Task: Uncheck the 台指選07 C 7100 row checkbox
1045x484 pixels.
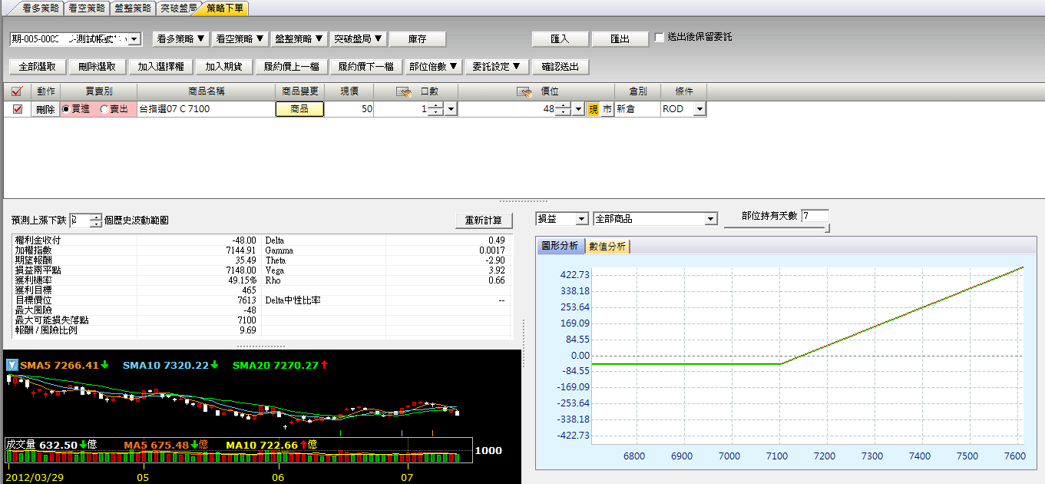Action: point(18,109)
